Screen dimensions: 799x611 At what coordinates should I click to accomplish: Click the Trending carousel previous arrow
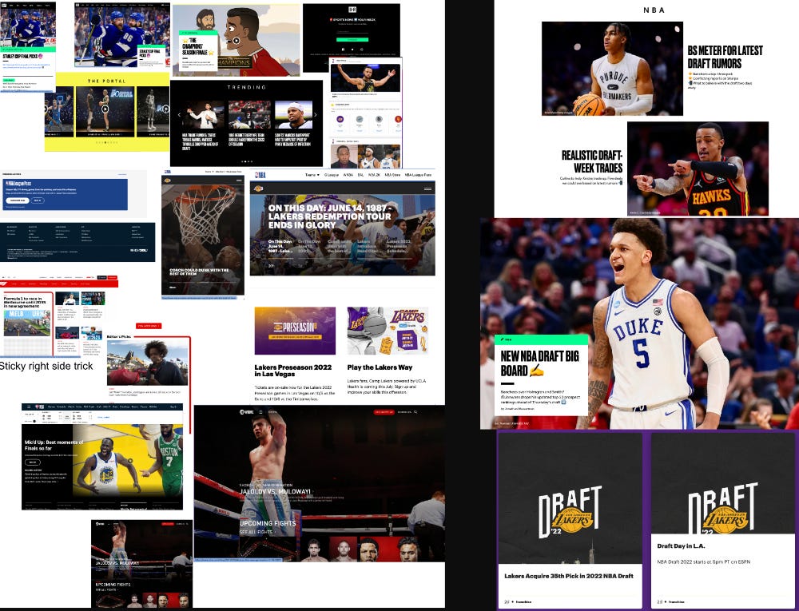coord(179,114)
